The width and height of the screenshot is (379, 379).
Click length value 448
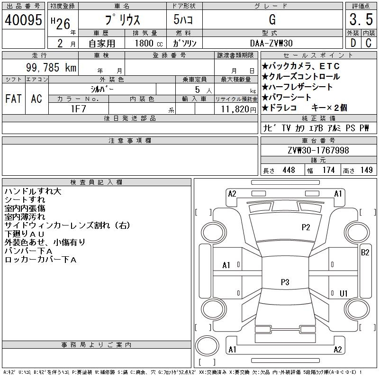pyautogui.click(x=289, y=170)
